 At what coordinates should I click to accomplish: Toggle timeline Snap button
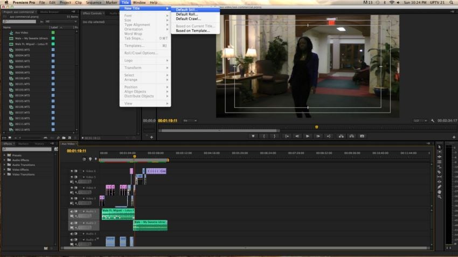[84, 159]
